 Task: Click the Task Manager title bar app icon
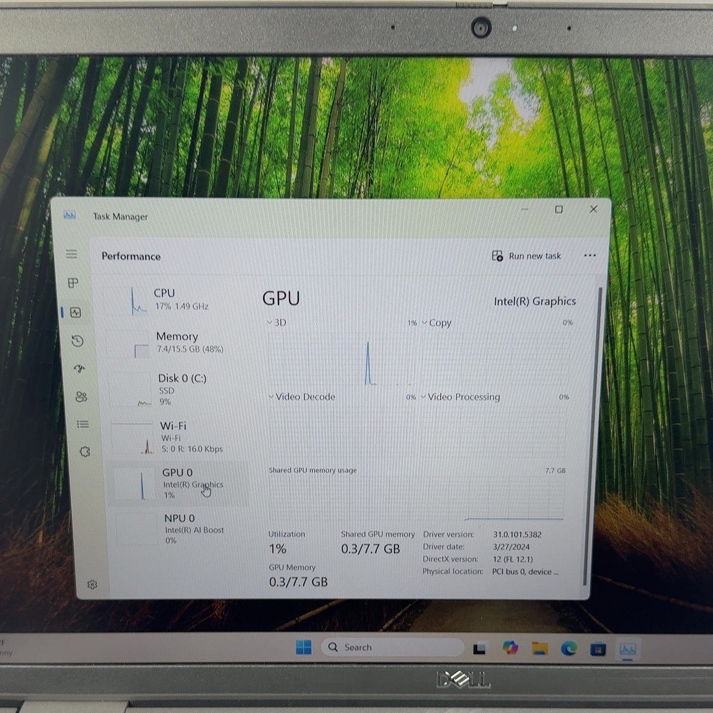click(x=70, y=215)
